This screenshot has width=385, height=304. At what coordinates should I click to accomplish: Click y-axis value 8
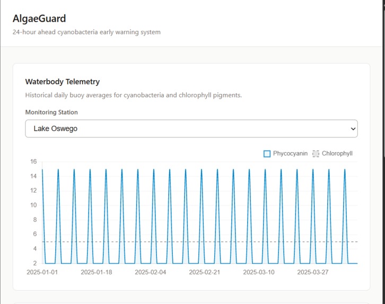pos(35,220)
